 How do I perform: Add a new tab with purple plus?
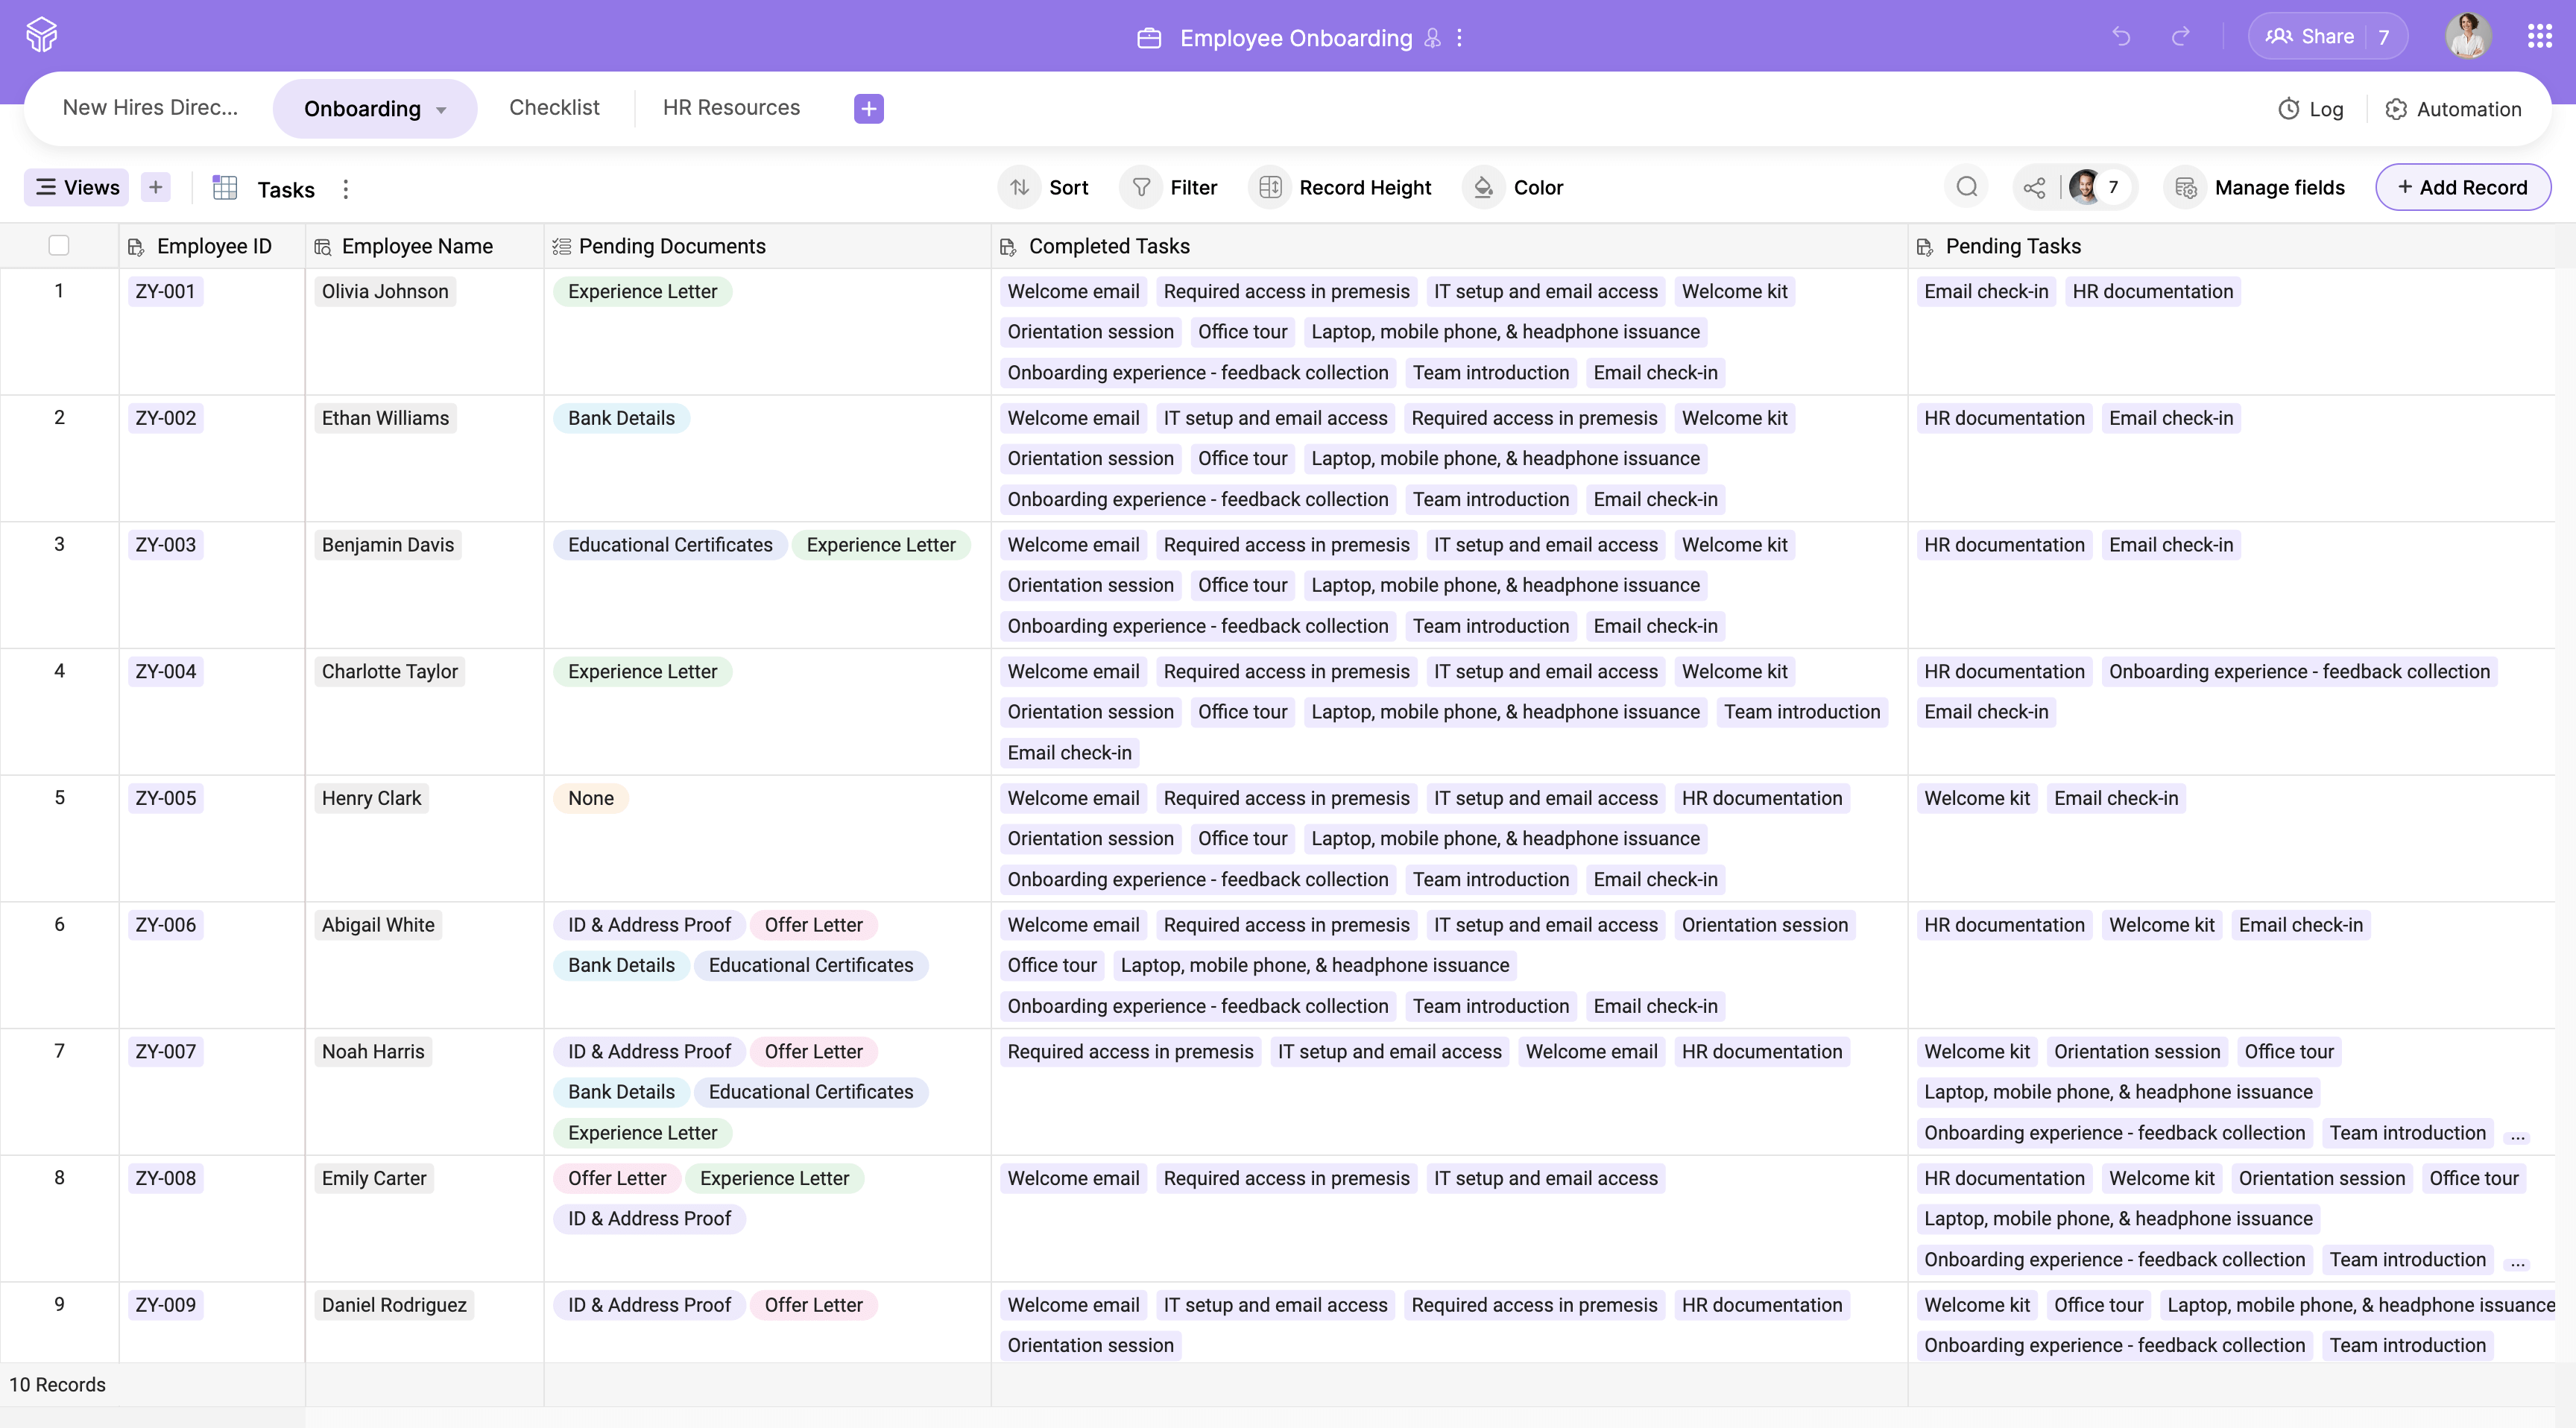click(868, 108)
